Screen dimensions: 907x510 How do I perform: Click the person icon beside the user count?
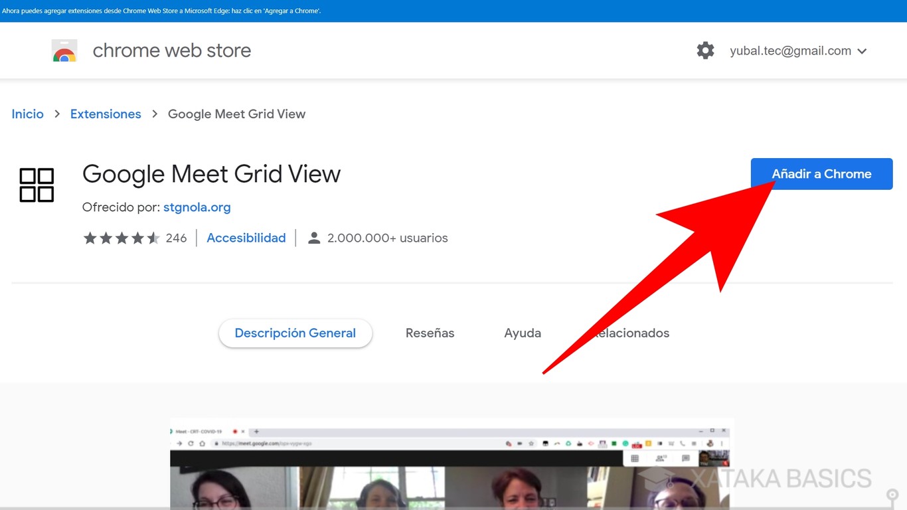(314, 238)
